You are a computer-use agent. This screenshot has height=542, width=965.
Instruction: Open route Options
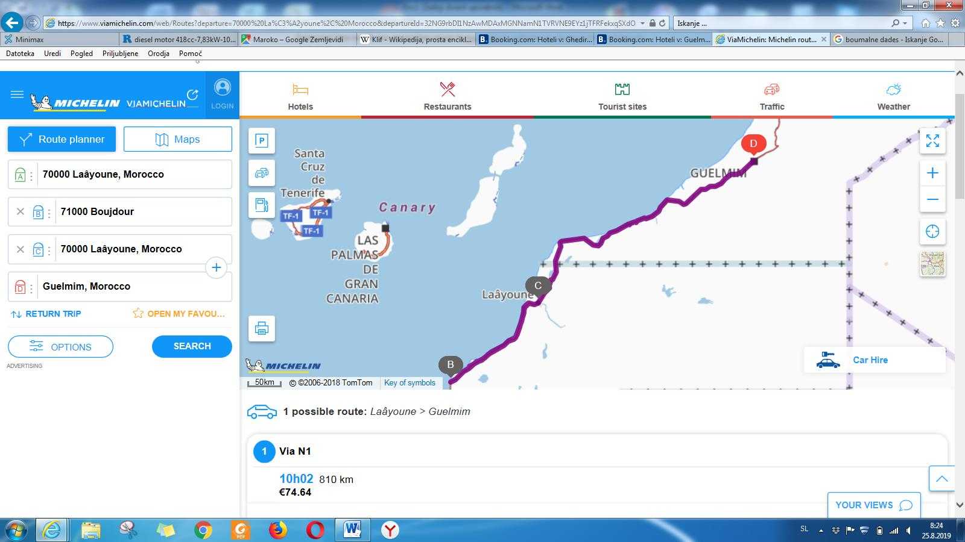tap(60, 347)
